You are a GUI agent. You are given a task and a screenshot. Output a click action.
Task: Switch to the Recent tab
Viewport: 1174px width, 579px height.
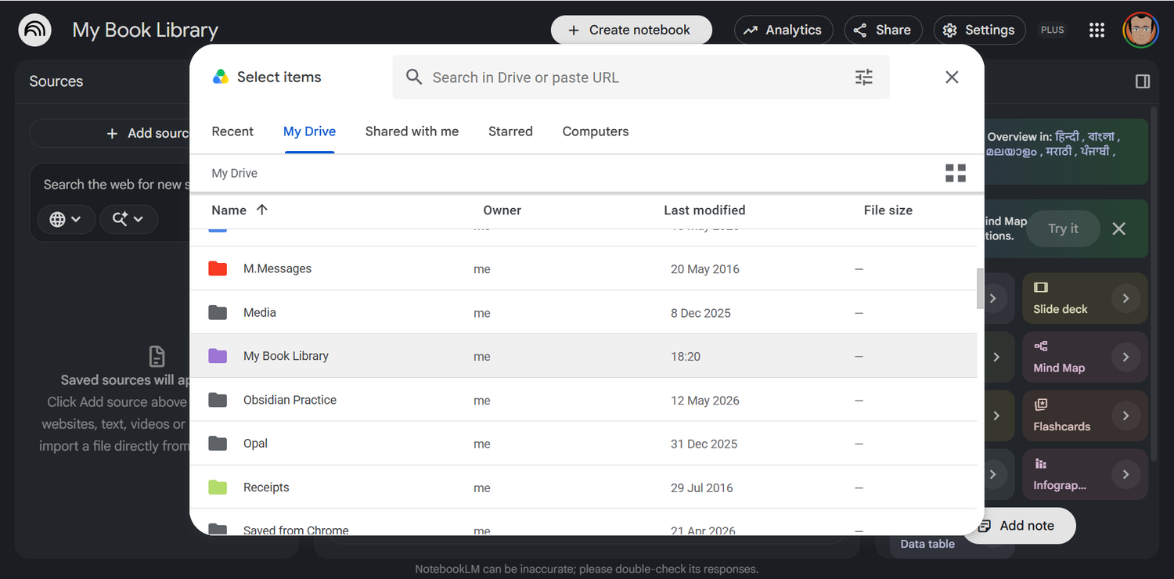click(232, 131)
